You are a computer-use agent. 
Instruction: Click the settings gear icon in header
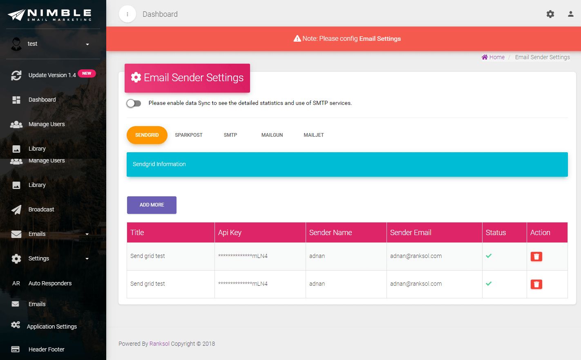[x=550, y=14]
